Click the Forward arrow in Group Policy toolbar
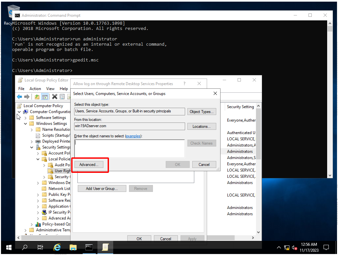 27,97
